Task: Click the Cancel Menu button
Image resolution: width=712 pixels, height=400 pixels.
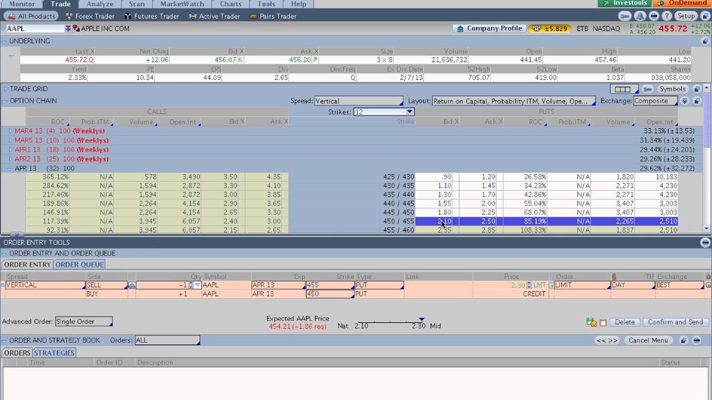Action: tap(649, 341)
